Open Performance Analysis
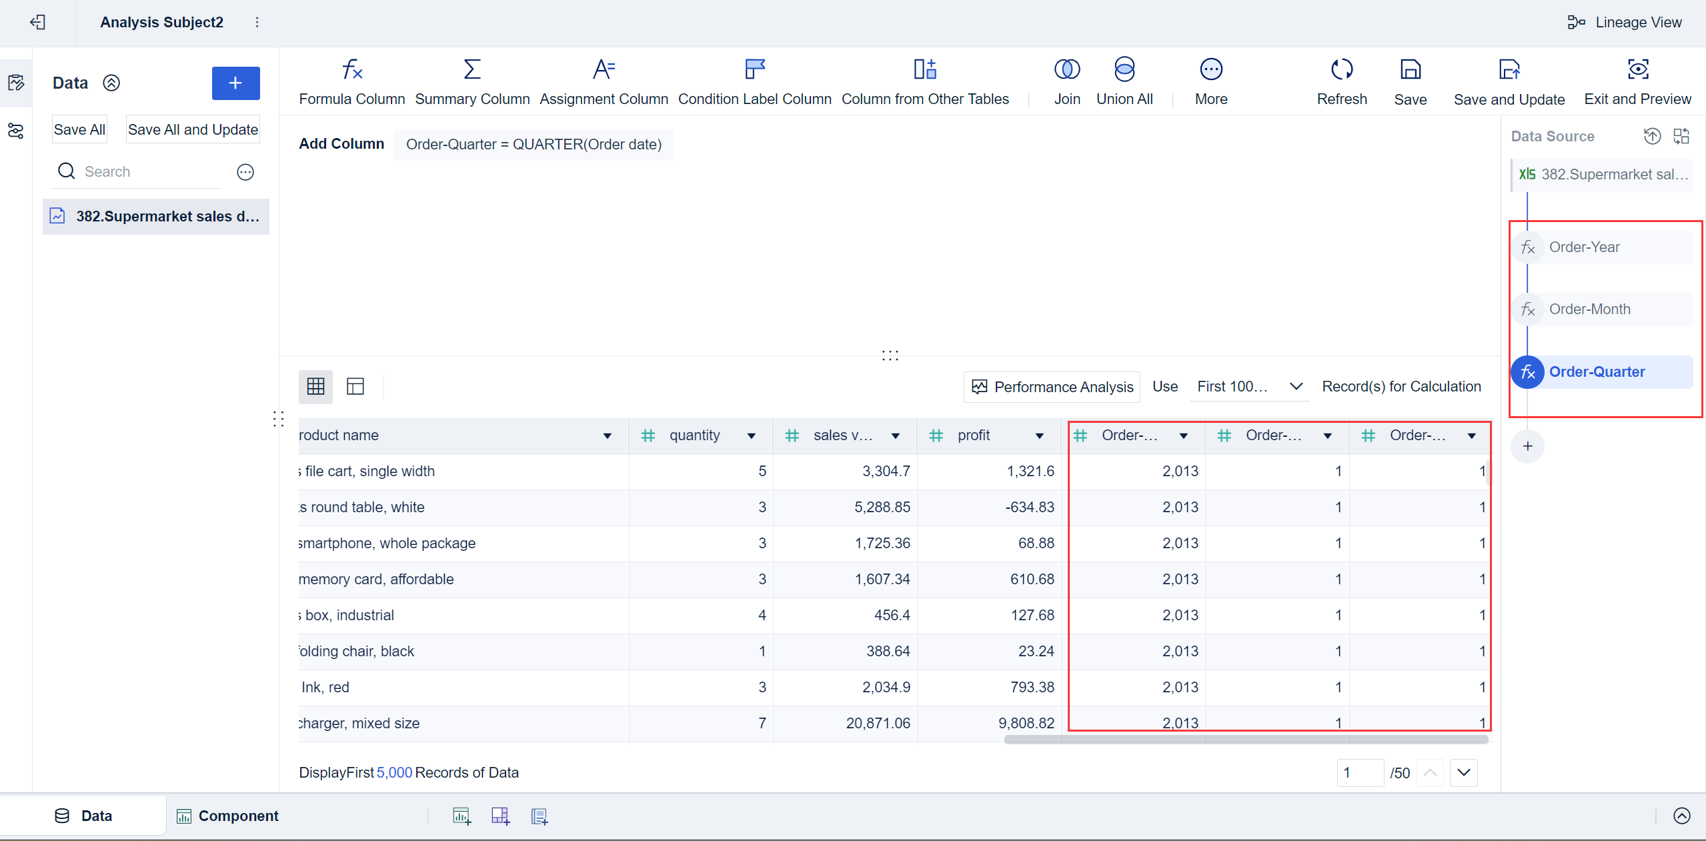This screenshot has width=1706, height=841. [1052, 387]
